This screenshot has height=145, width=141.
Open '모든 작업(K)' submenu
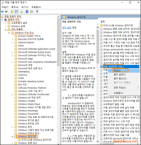click(124, 88)
